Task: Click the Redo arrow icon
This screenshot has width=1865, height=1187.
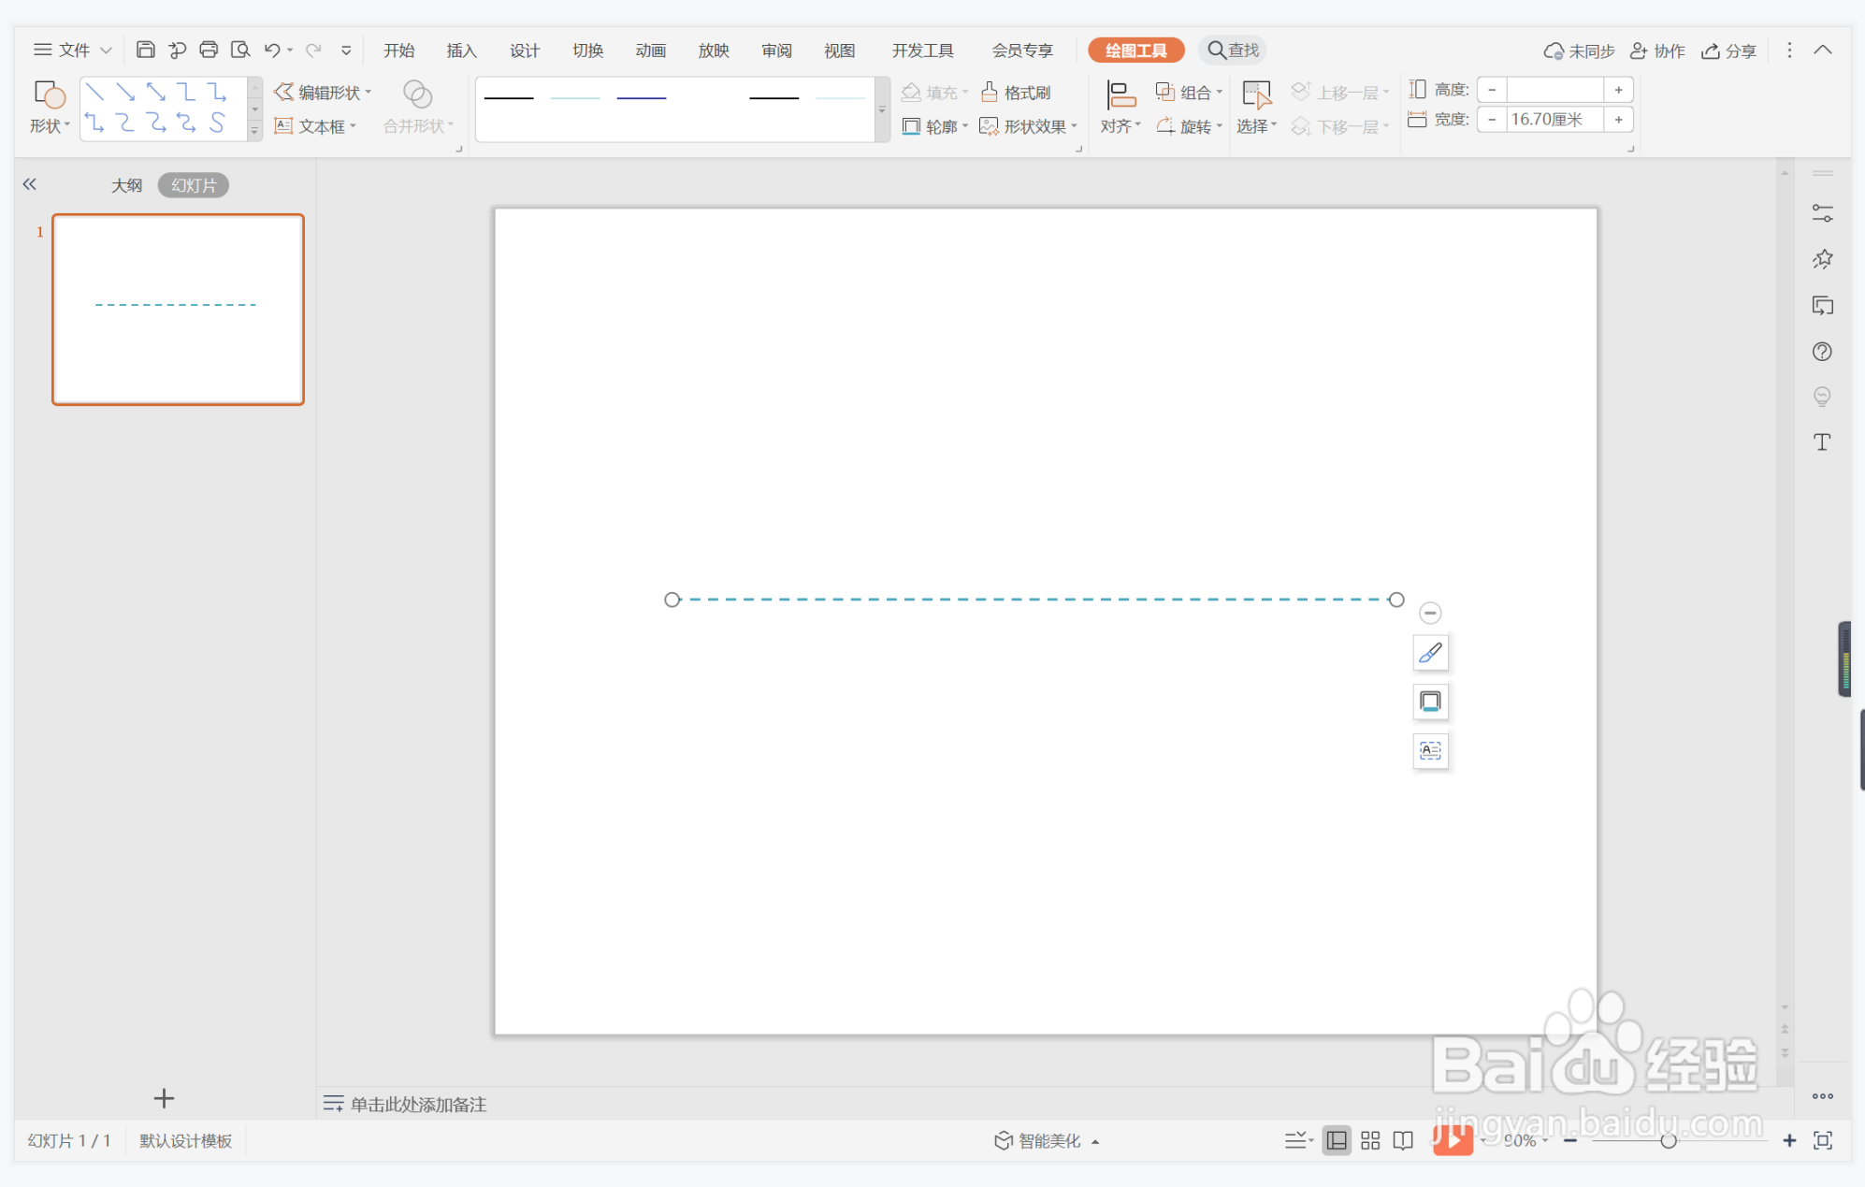Action: pyautogui.click(x=313, y=50)
